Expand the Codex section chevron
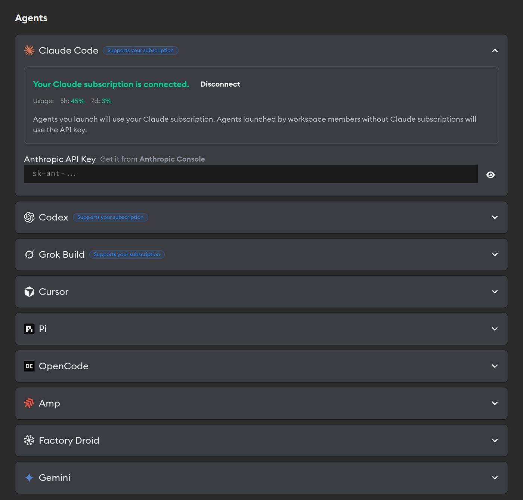Image resolution: width=523 pixels, height=500 pixels. pos(495,217)
